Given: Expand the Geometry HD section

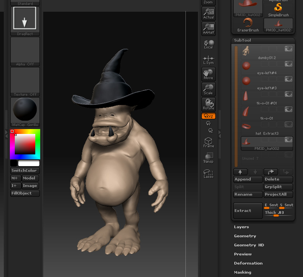Looking at the screenshot, I should click(249, 245).
